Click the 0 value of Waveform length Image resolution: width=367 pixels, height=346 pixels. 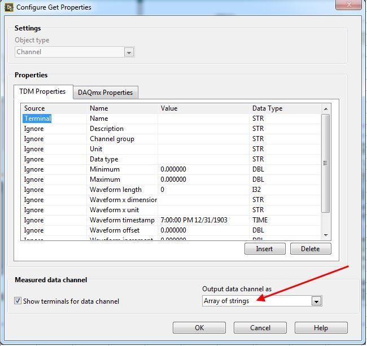click(162, 190)
